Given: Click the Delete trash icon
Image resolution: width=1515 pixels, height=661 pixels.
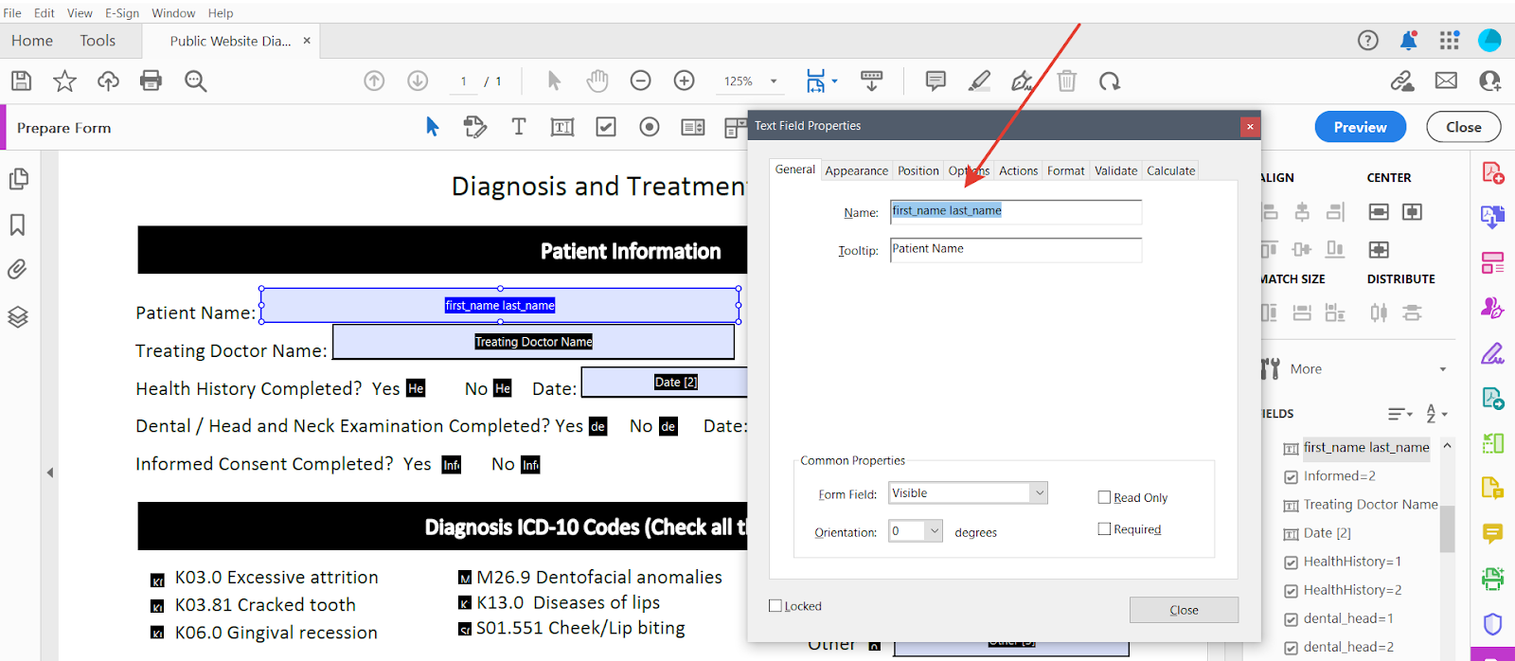Looking at the screenshot, I should [1067, 81].
